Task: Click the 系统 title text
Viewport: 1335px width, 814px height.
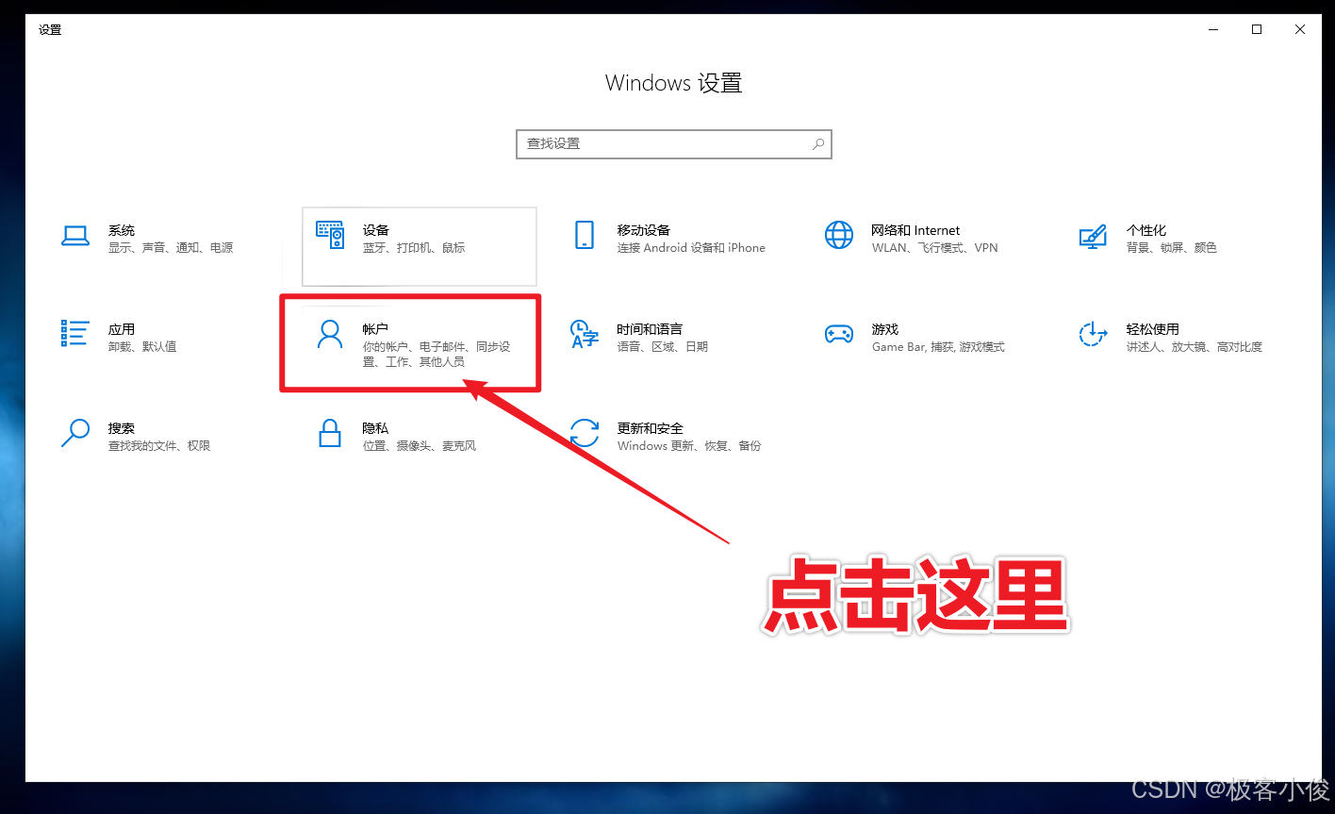Action: tap(122, 230)
